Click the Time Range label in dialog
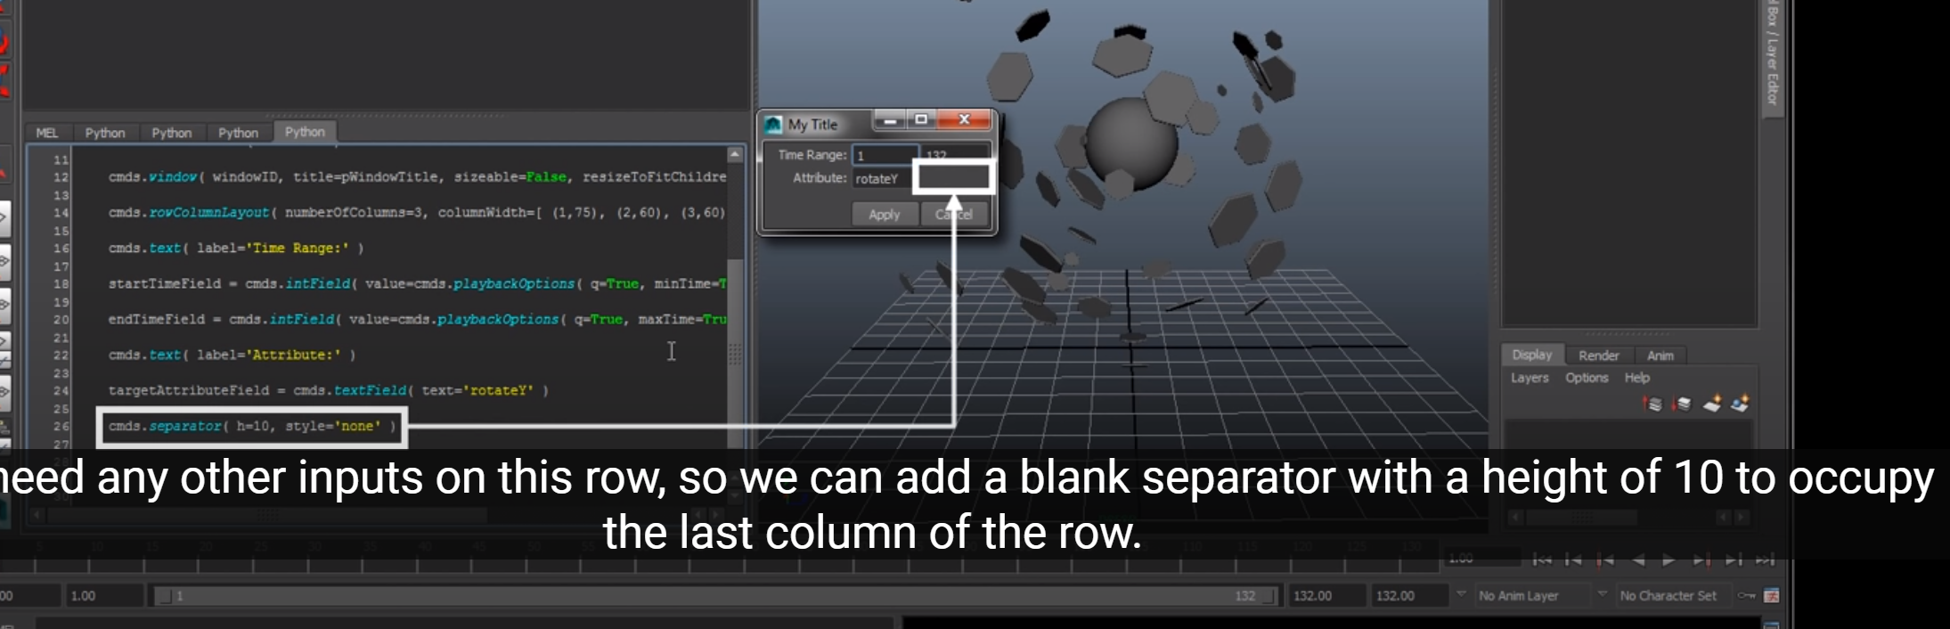 click(812, 155)
